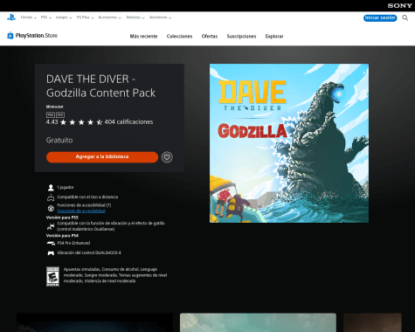The image size is (415, 332).
Task: Click the PS5 platform tag
Action: click(x=60, y=115)
